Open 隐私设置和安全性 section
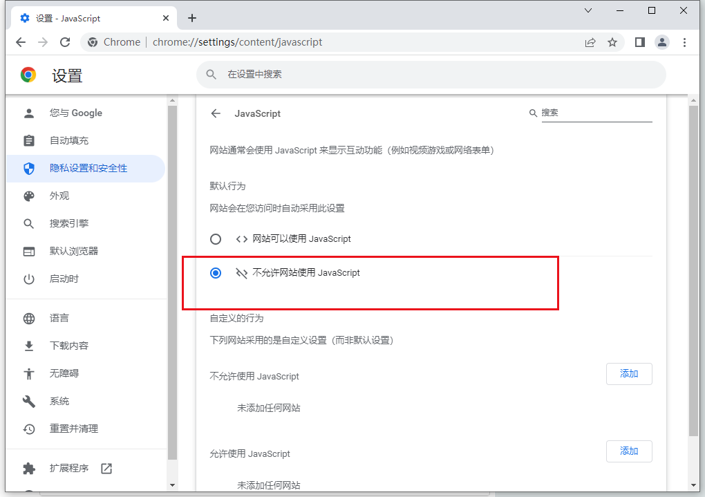This screenshot has width=705, height=497. (x=86, y=168)
